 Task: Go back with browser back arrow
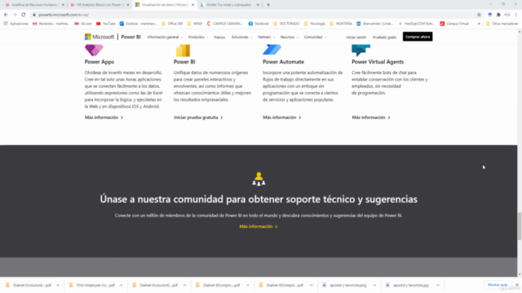click(6, 15)
